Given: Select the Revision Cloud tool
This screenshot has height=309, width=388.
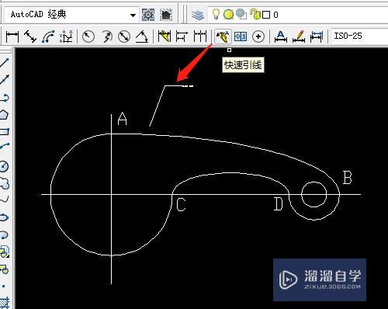Looking at the screenshot, I should [x=4, y=183].
